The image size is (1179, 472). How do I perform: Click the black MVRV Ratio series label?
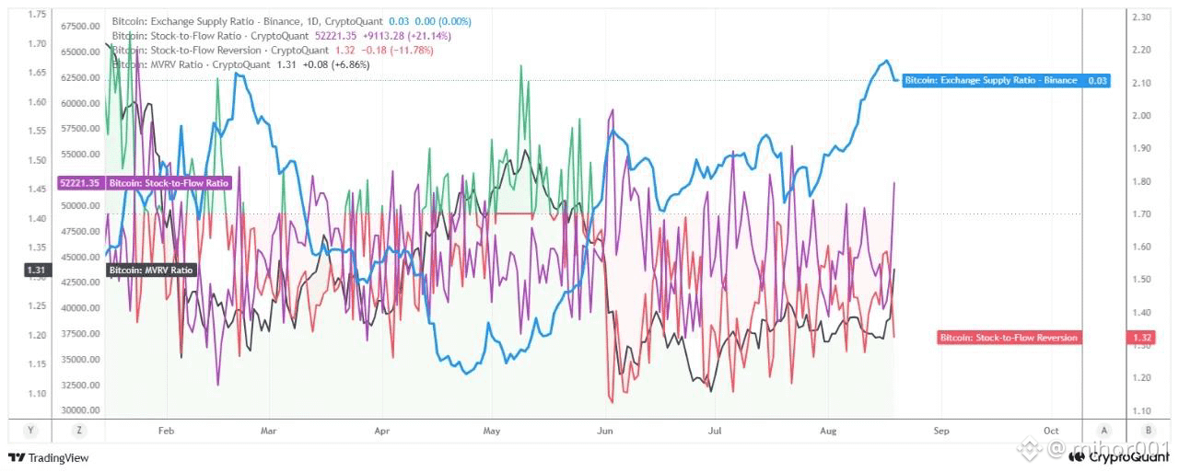coord(151,271)
